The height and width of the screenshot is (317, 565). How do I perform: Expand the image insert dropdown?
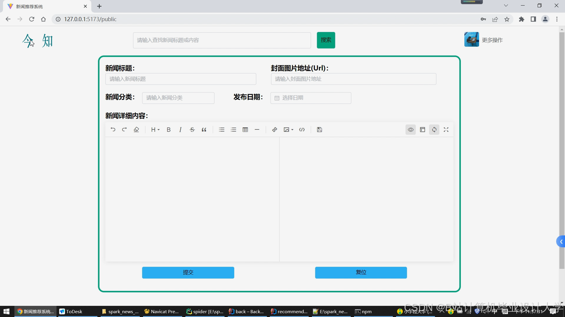click(288, 129)
